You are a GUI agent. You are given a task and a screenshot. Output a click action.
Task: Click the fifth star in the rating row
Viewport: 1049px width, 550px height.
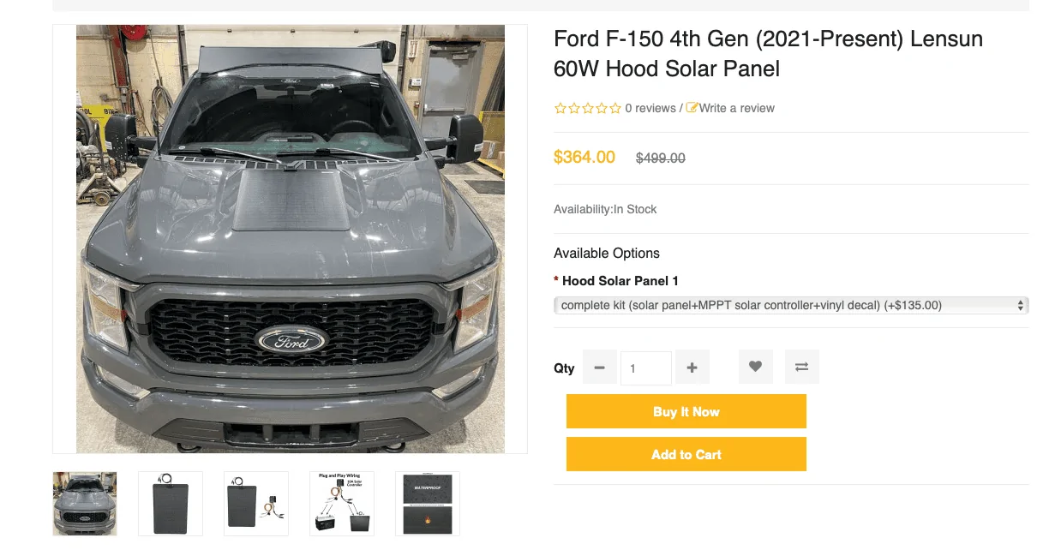point(614,108)
